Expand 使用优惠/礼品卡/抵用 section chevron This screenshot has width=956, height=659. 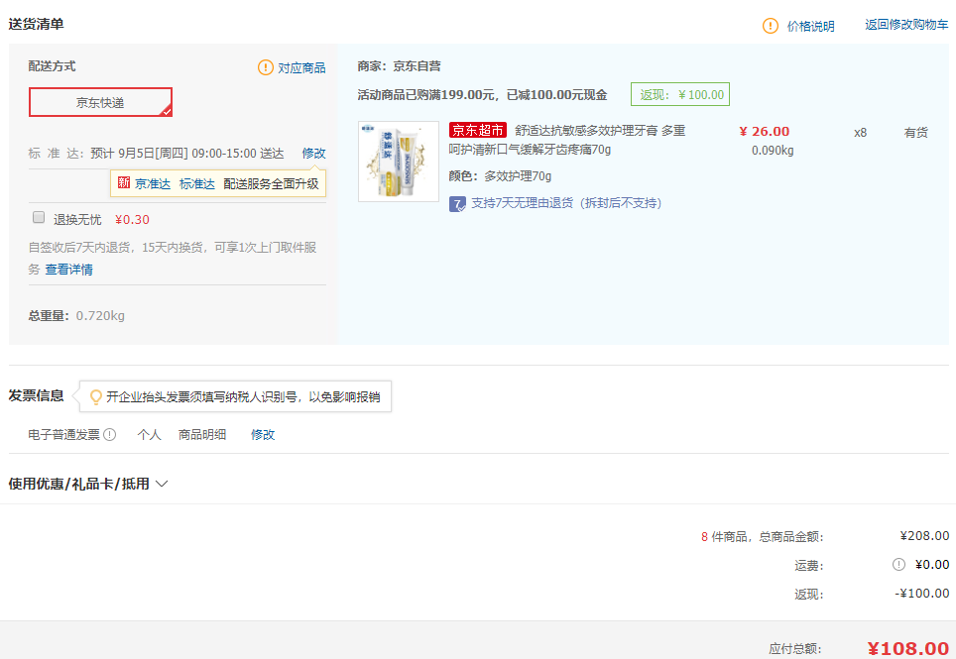162,484
